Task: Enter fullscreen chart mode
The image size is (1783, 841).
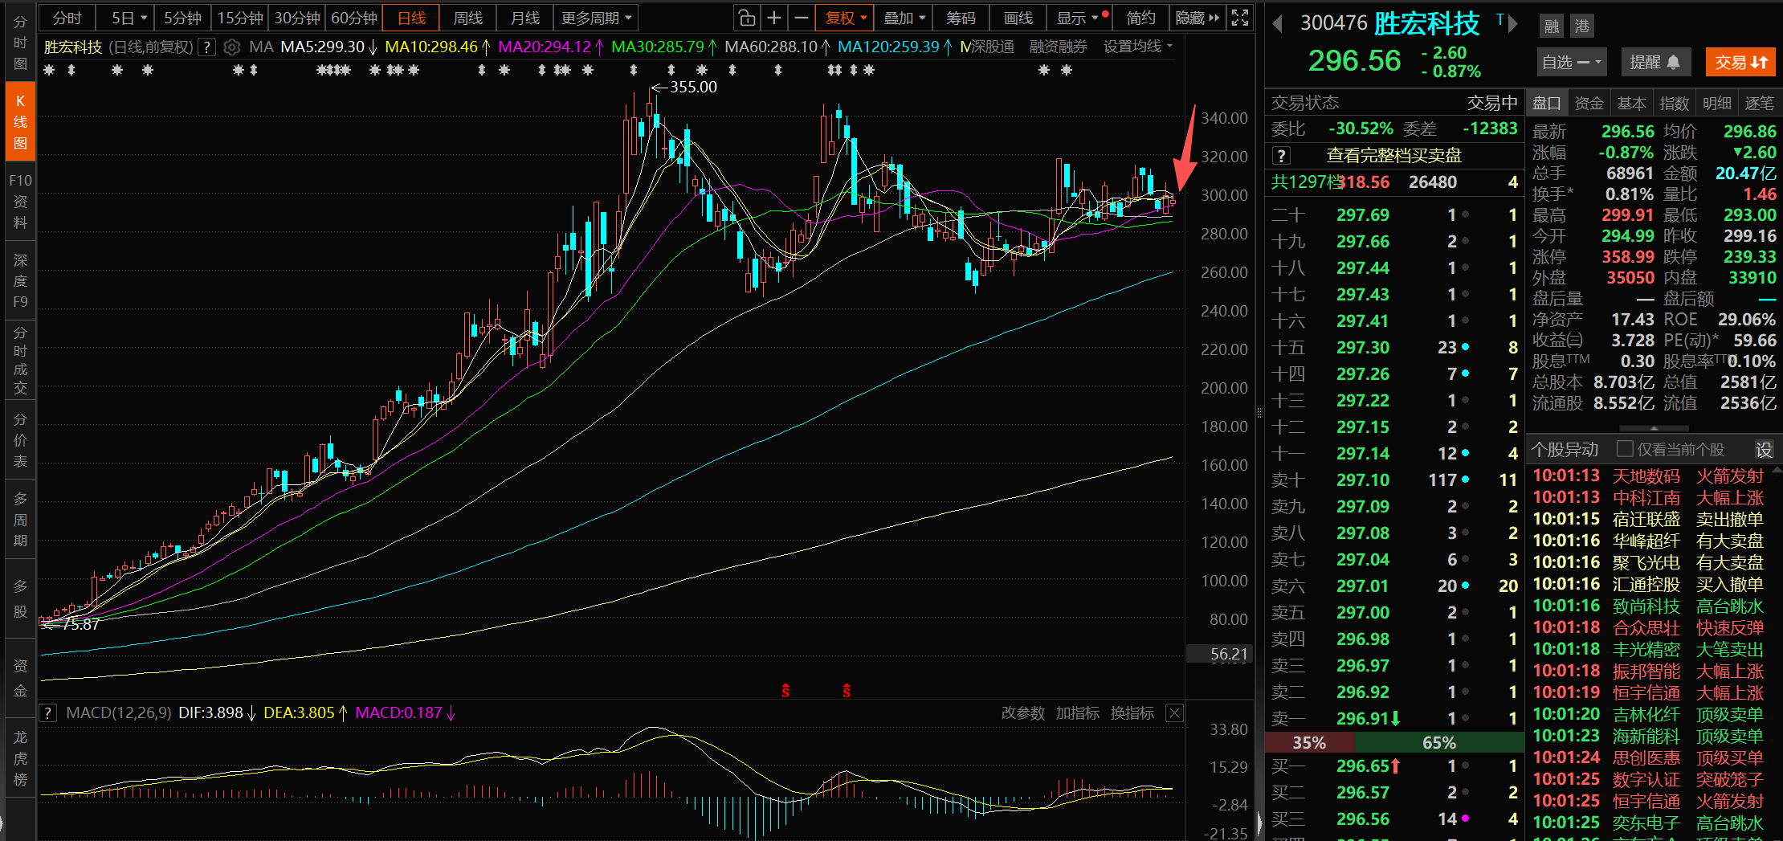Action: click(1240, 18)
